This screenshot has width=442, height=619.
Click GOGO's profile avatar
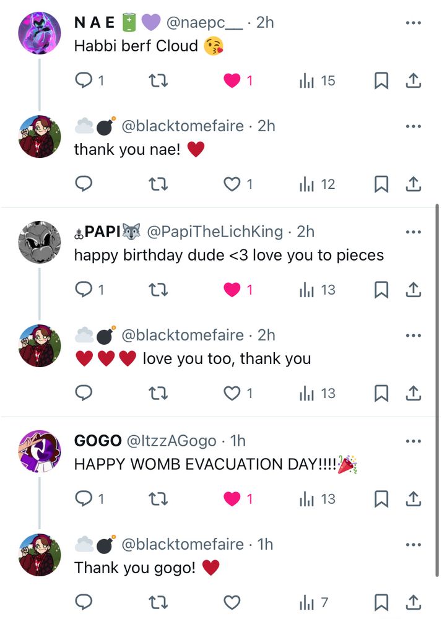point(40,451)
